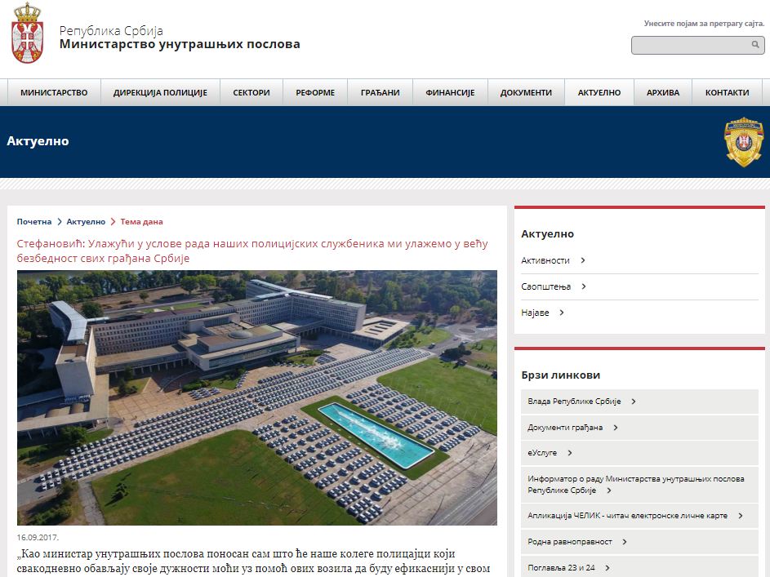This screenshot has width=770, height=577.
Task: Click the search magnifier icon
Action: click(x=756, y=46)
